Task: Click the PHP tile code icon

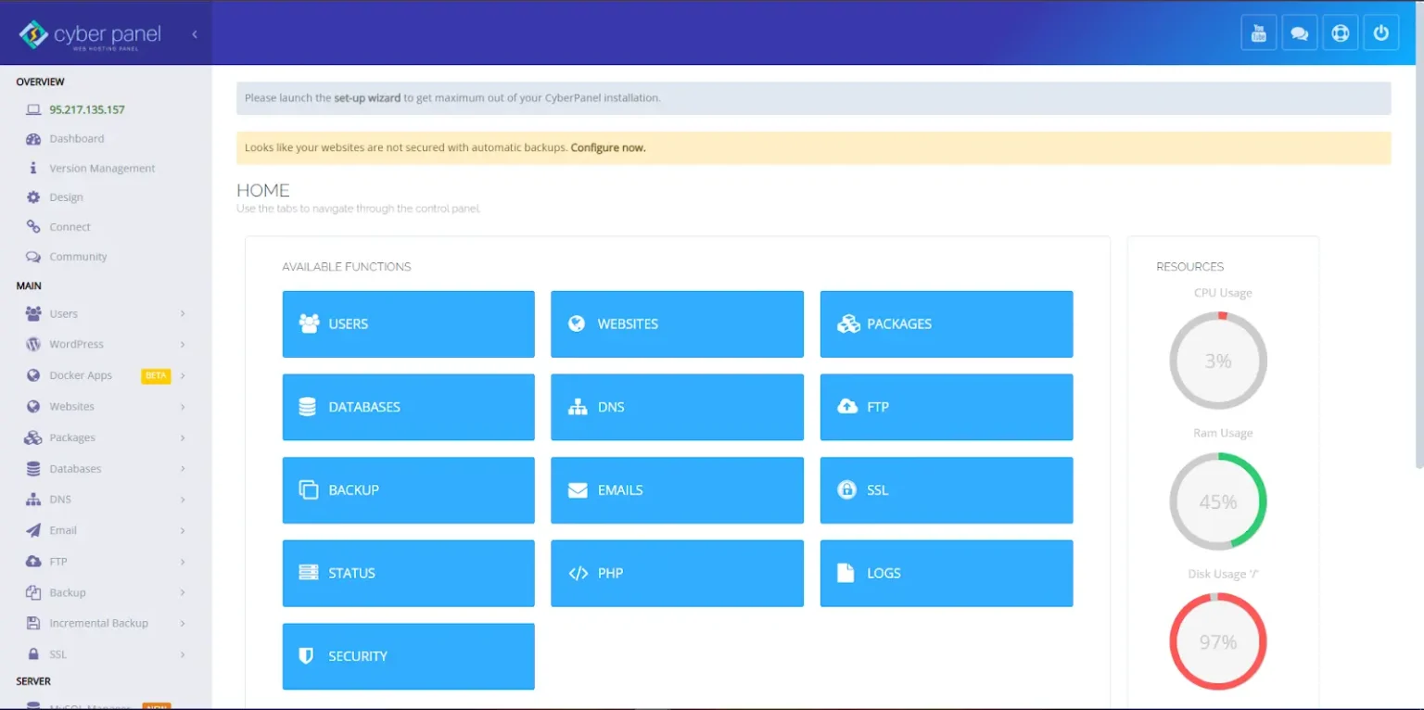Action: (578, 573)
